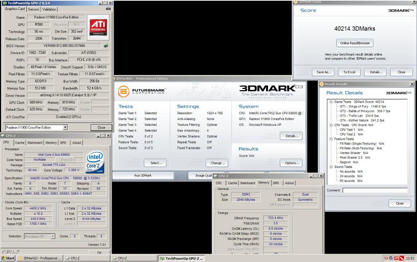Activate TechPowerUp GPU-Z taskbar button
417x262 pixels.
tap(182, 258)
